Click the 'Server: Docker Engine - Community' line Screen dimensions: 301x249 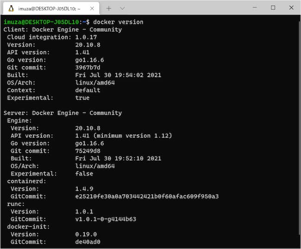[x=63, y=113]
